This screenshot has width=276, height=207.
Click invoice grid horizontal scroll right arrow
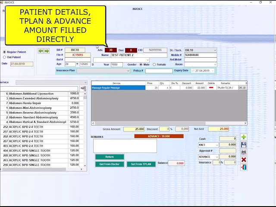pos(245,123)
